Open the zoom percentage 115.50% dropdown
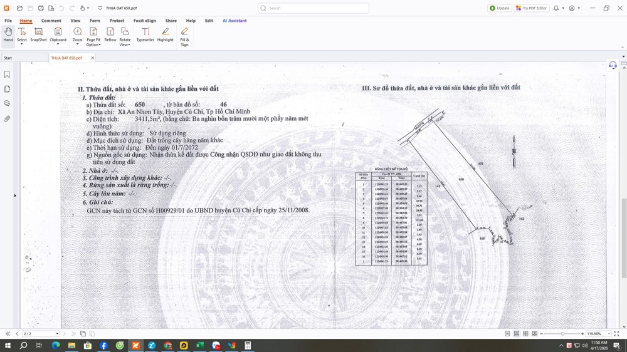Viewport: 627px width, 352px height. click(x=607, y=334)
